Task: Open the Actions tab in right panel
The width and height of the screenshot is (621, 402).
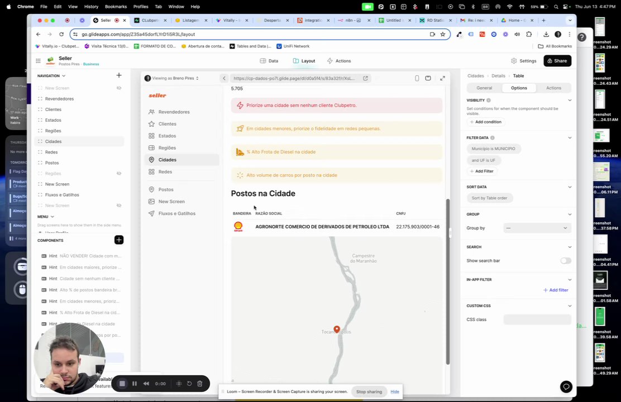Action: click(553, 88)
